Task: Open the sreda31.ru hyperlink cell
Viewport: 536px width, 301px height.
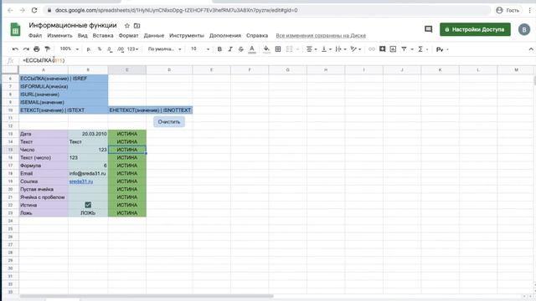Action: (81, 181)
